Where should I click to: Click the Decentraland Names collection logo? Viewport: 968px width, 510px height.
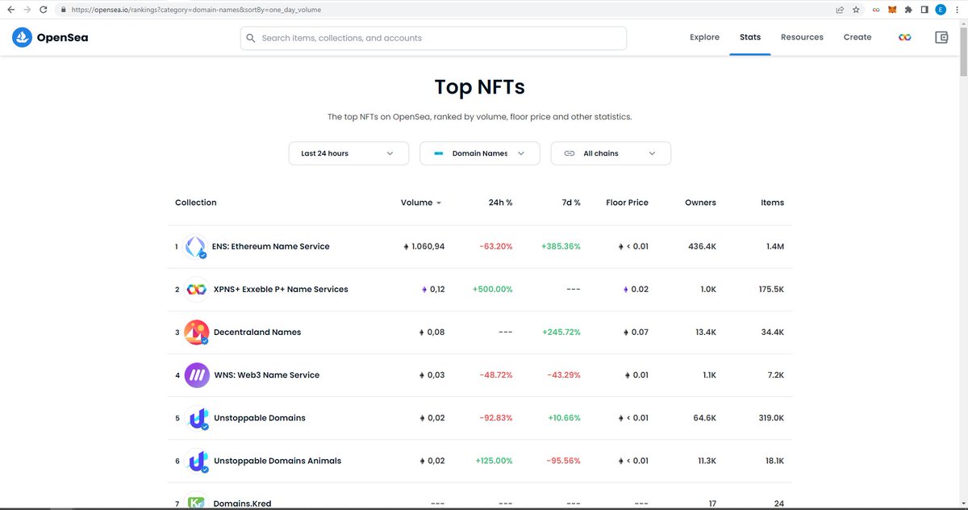[196, 332]
